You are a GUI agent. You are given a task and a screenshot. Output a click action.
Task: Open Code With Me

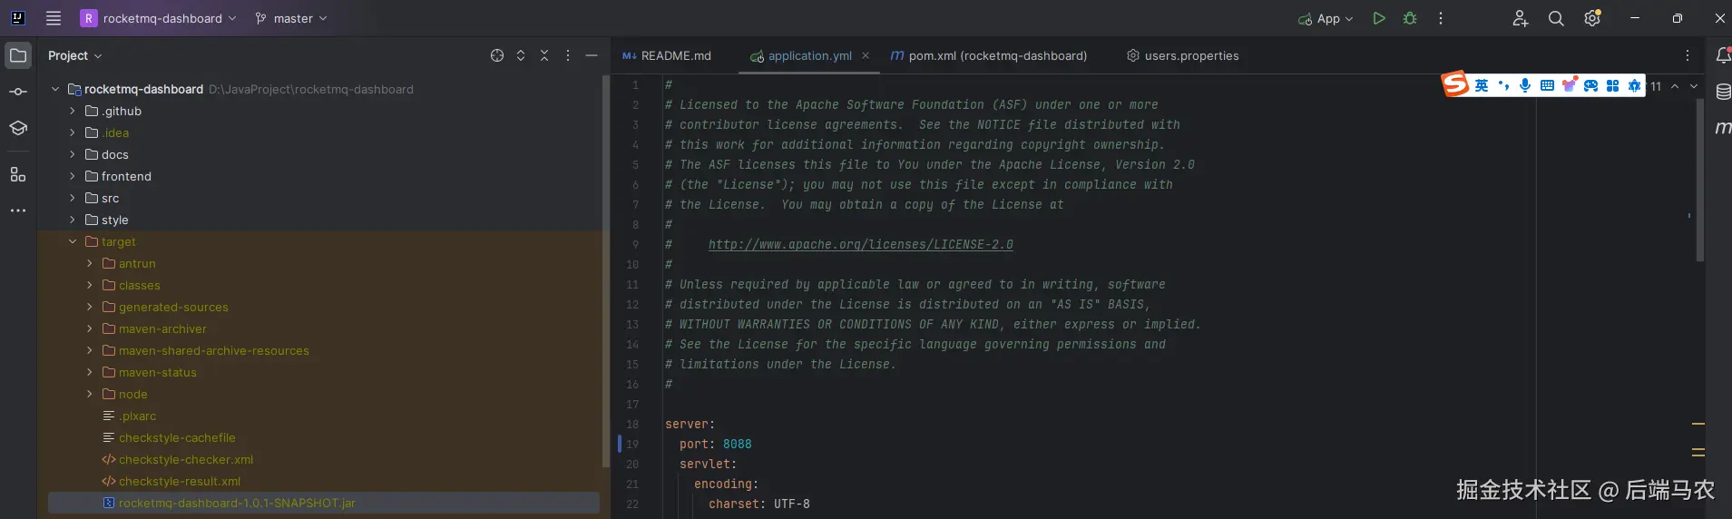(x=1521, y=18)
